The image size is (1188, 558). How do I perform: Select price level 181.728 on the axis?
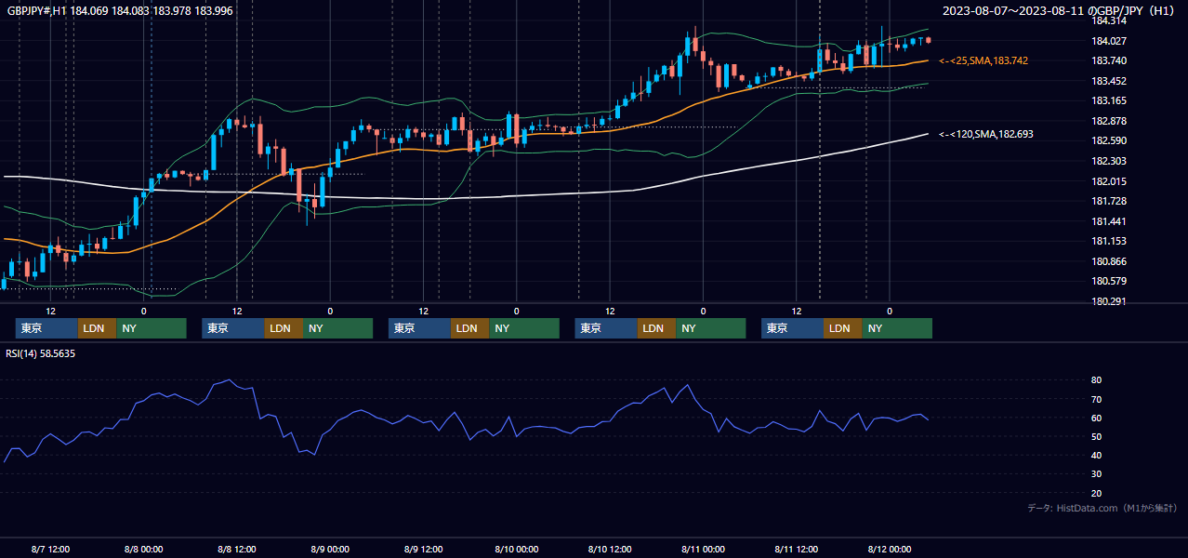[1109, 202]
